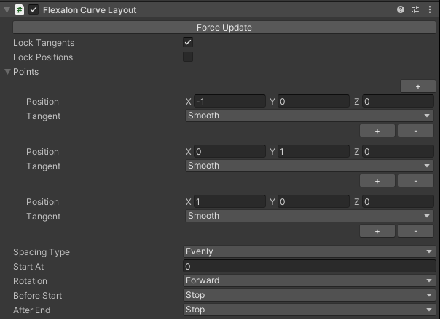
Task: Collapse the Points list
Action: [x=7, y=72]
